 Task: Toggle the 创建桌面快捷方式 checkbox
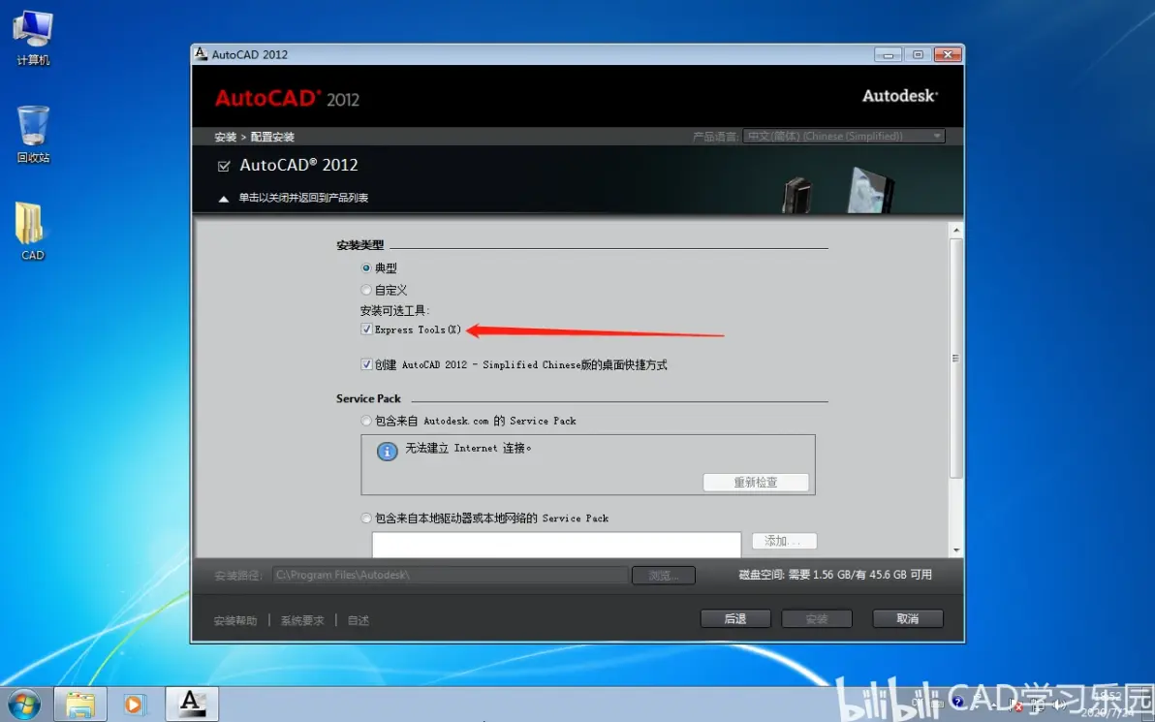pyautogui.click(x=366, y=364)
